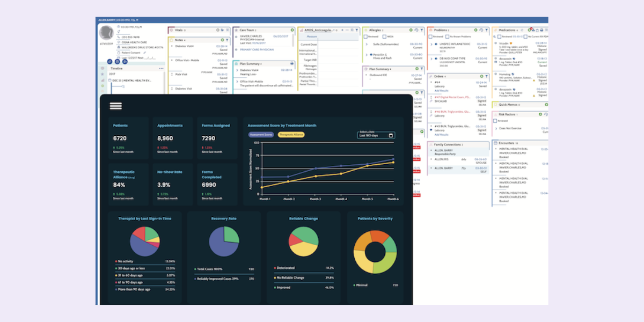The image size is (644, 322).
Task: Check the Reviewed checkbox in Allergies
Action: (x=365, y=36)
